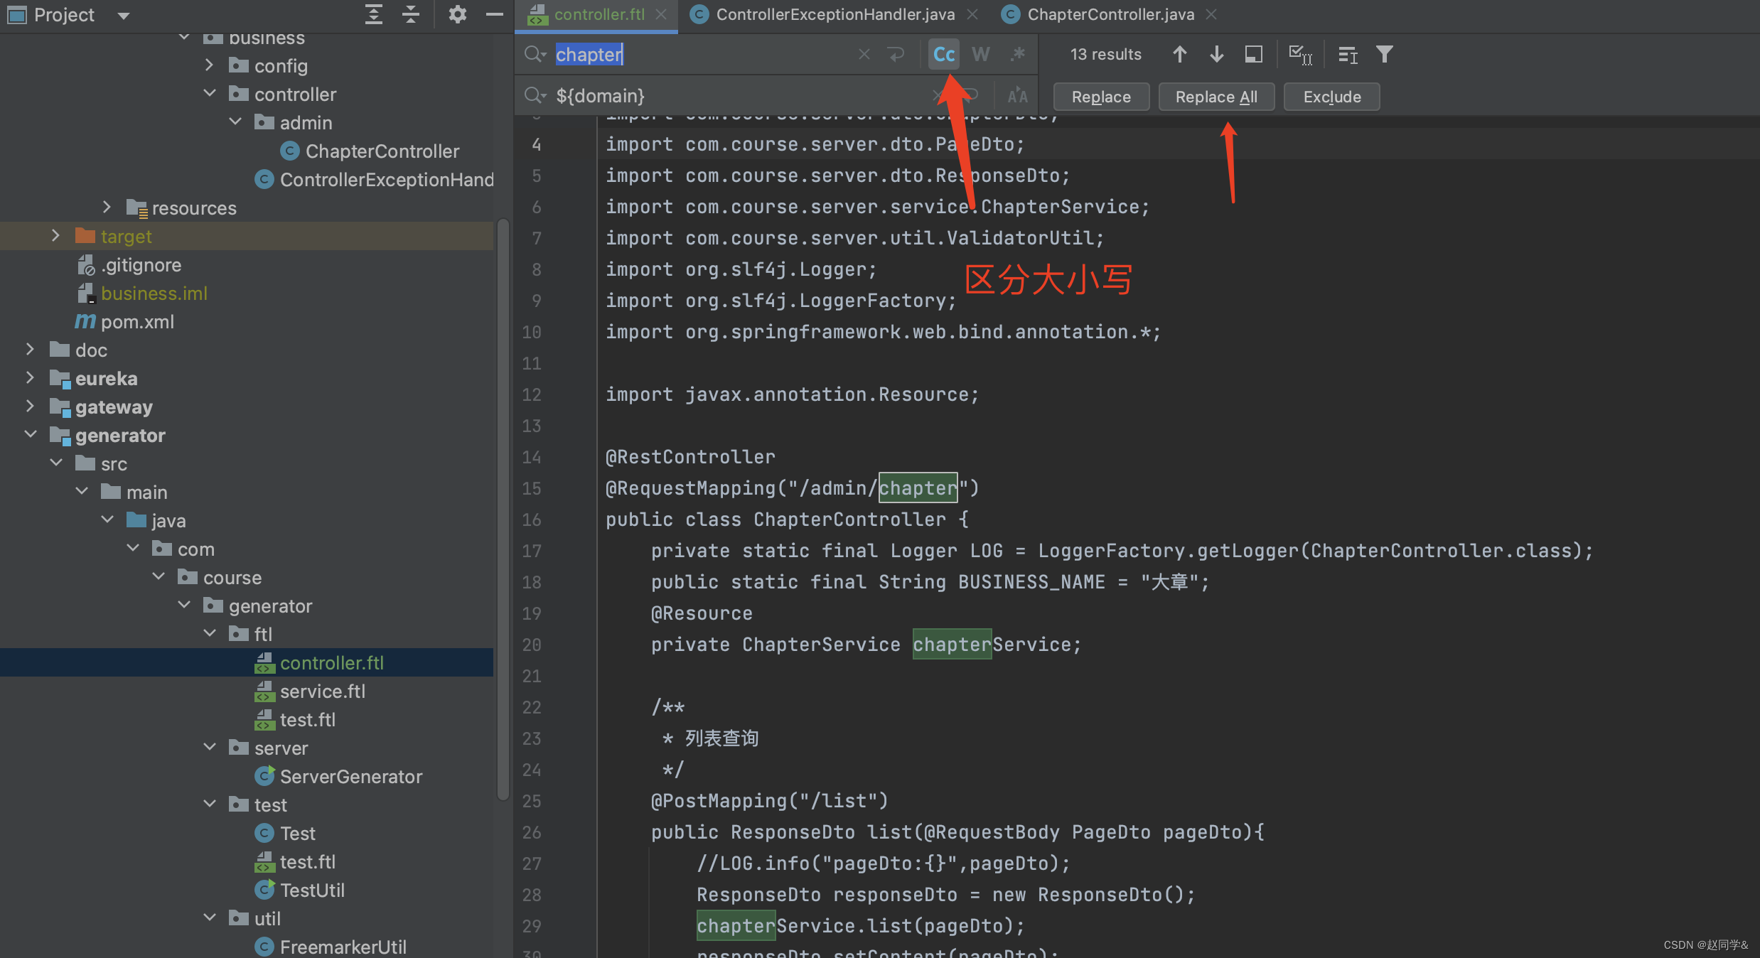Toggle Match Case (Cc) option

[x=943, y=54]
